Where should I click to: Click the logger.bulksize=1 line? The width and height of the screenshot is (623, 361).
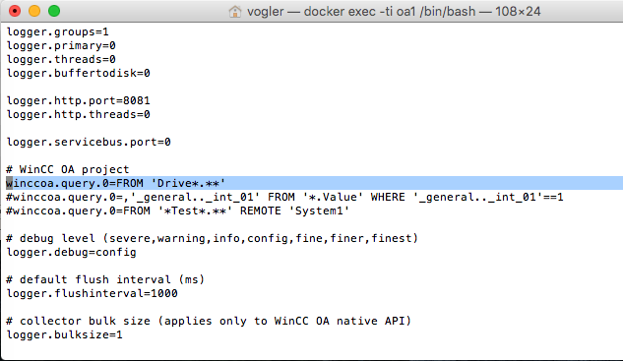[65, 334]
